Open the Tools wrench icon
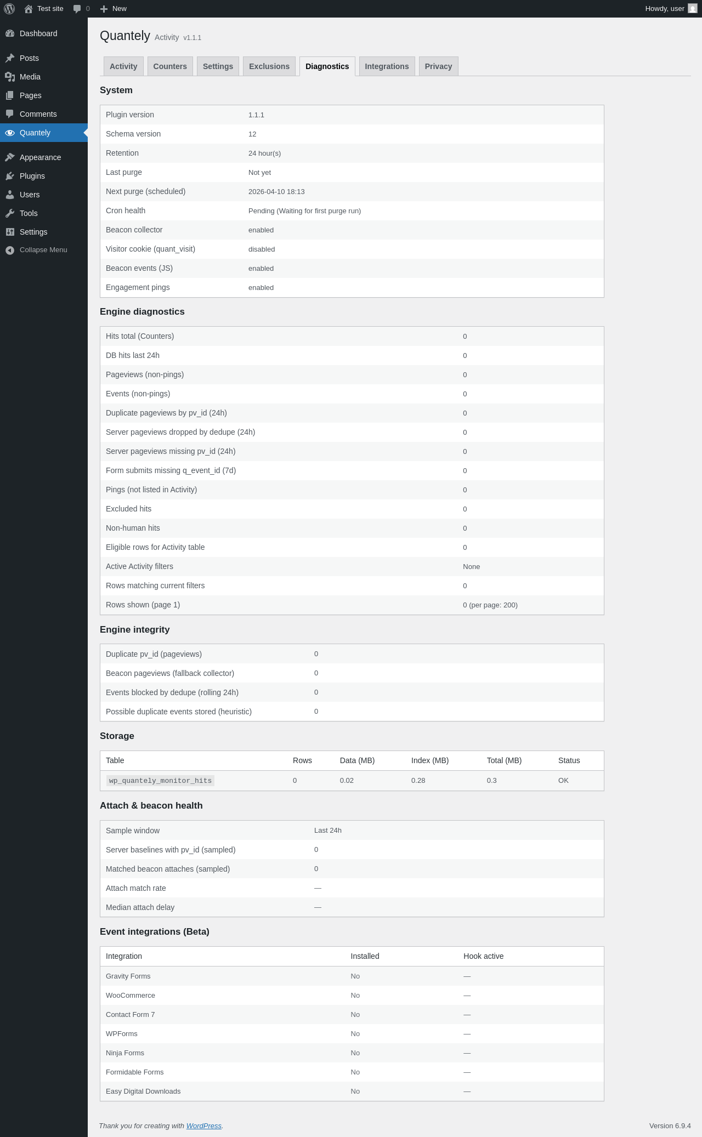Viewport: 702px width, 1137px height. [10, 213]
